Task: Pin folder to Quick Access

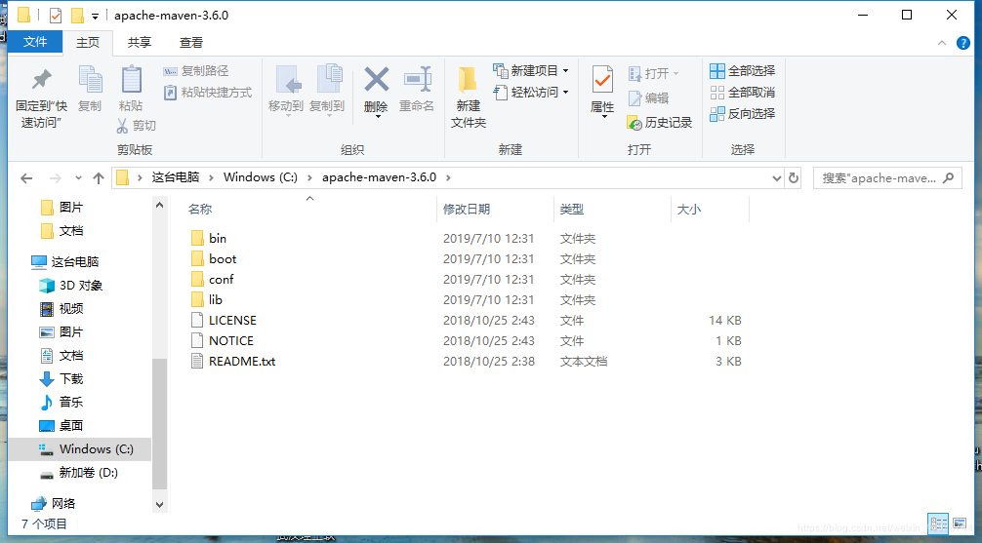Action: coord(41,97)
